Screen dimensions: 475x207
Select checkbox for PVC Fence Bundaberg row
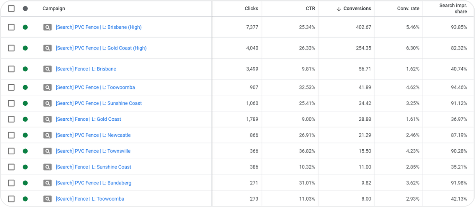pos(11,183)
